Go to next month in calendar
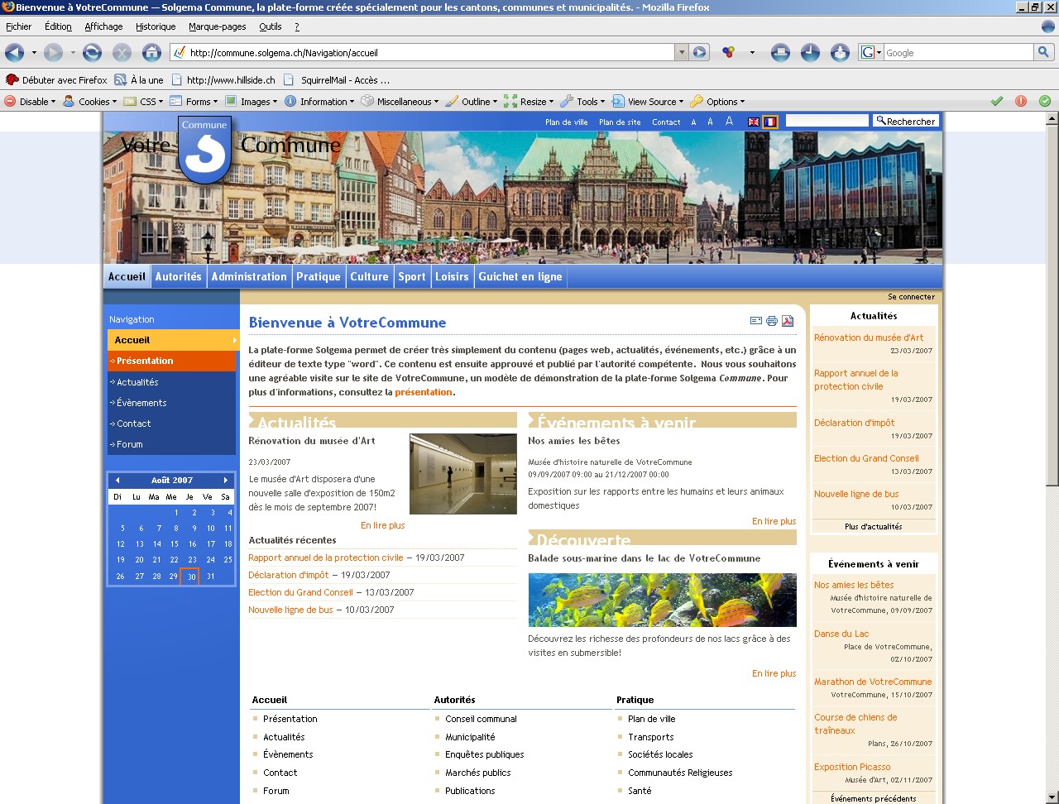 pyautogui.click(x=225, y=480)
